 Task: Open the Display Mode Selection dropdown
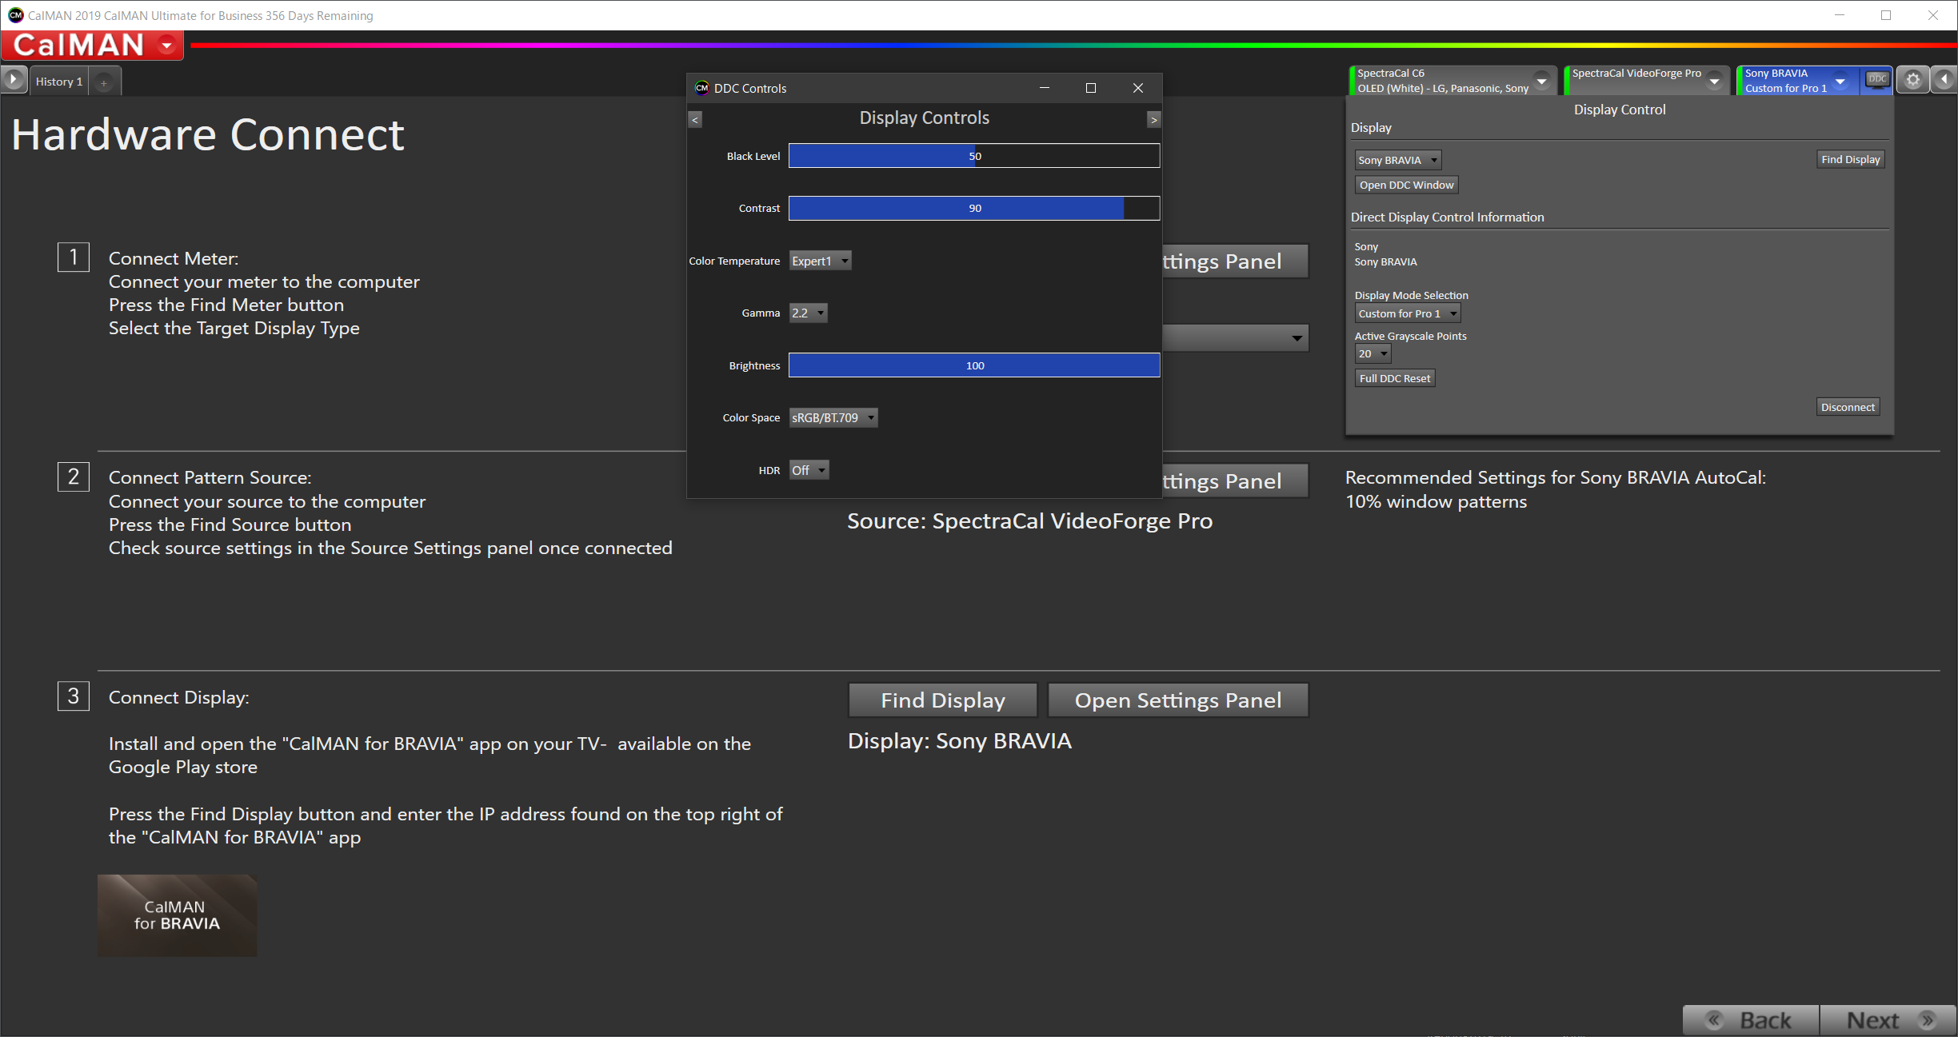[1407, 313]
